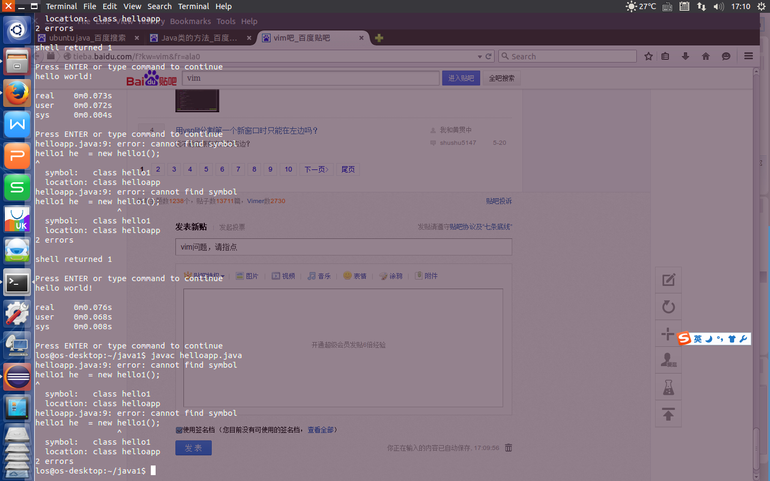The height and width of the screenshot is (481, 770).
Task: Jump to 尾页 last page
Action: coord(348,169)
